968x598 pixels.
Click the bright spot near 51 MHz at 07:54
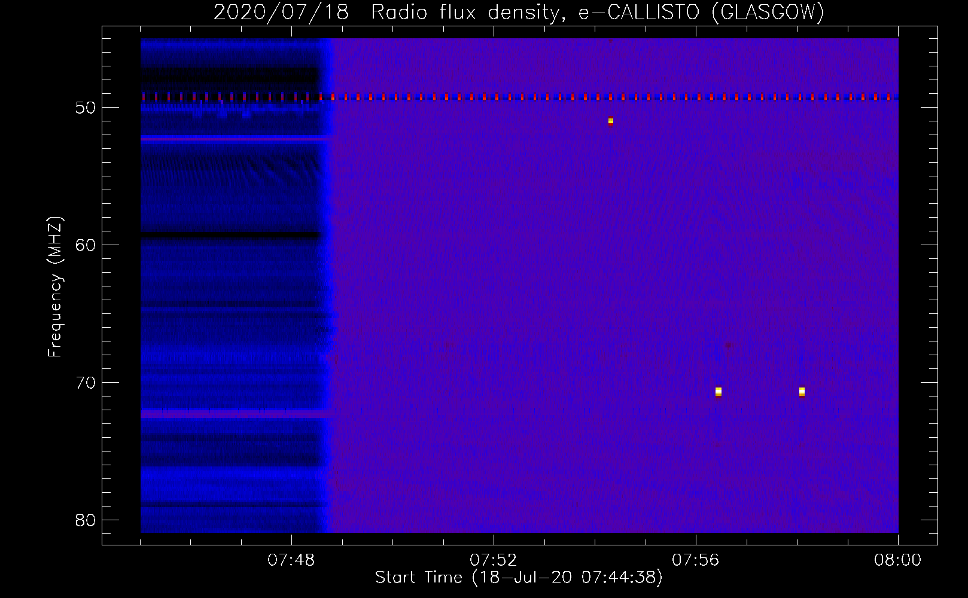(611, 121)
